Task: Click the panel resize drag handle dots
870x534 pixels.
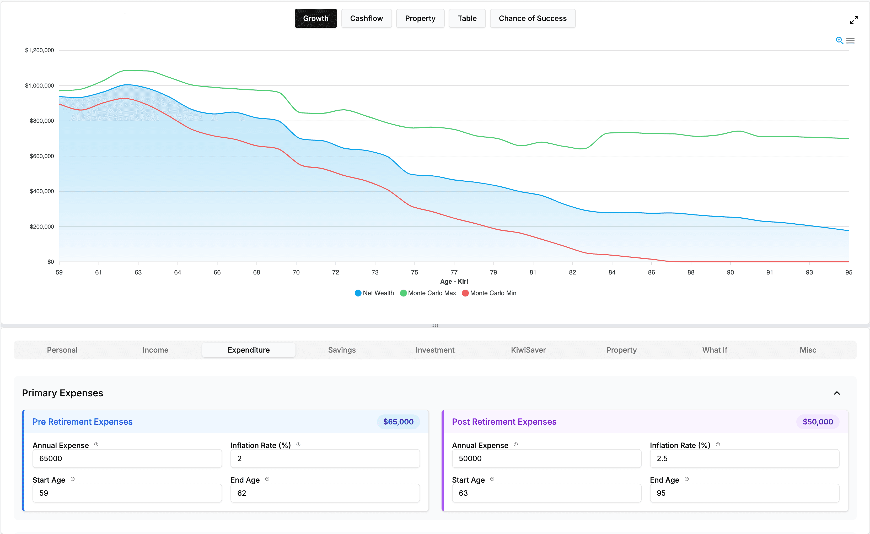Action: pos(435,326)
